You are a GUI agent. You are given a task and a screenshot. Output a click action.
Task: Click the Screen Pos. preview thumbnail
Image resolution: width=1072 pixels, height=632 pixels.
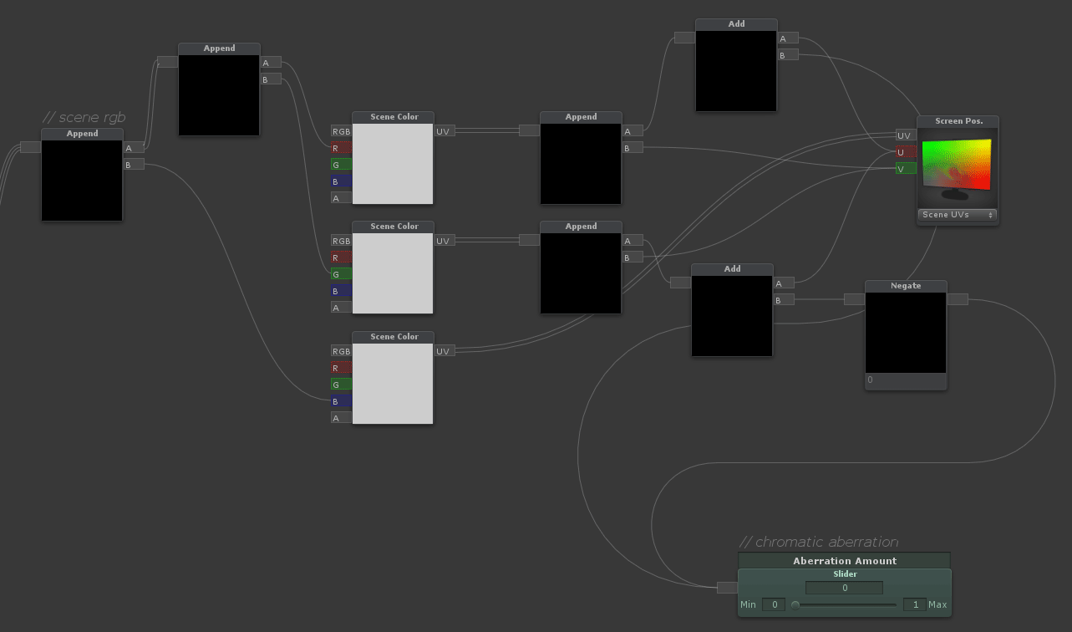point(957,167)
